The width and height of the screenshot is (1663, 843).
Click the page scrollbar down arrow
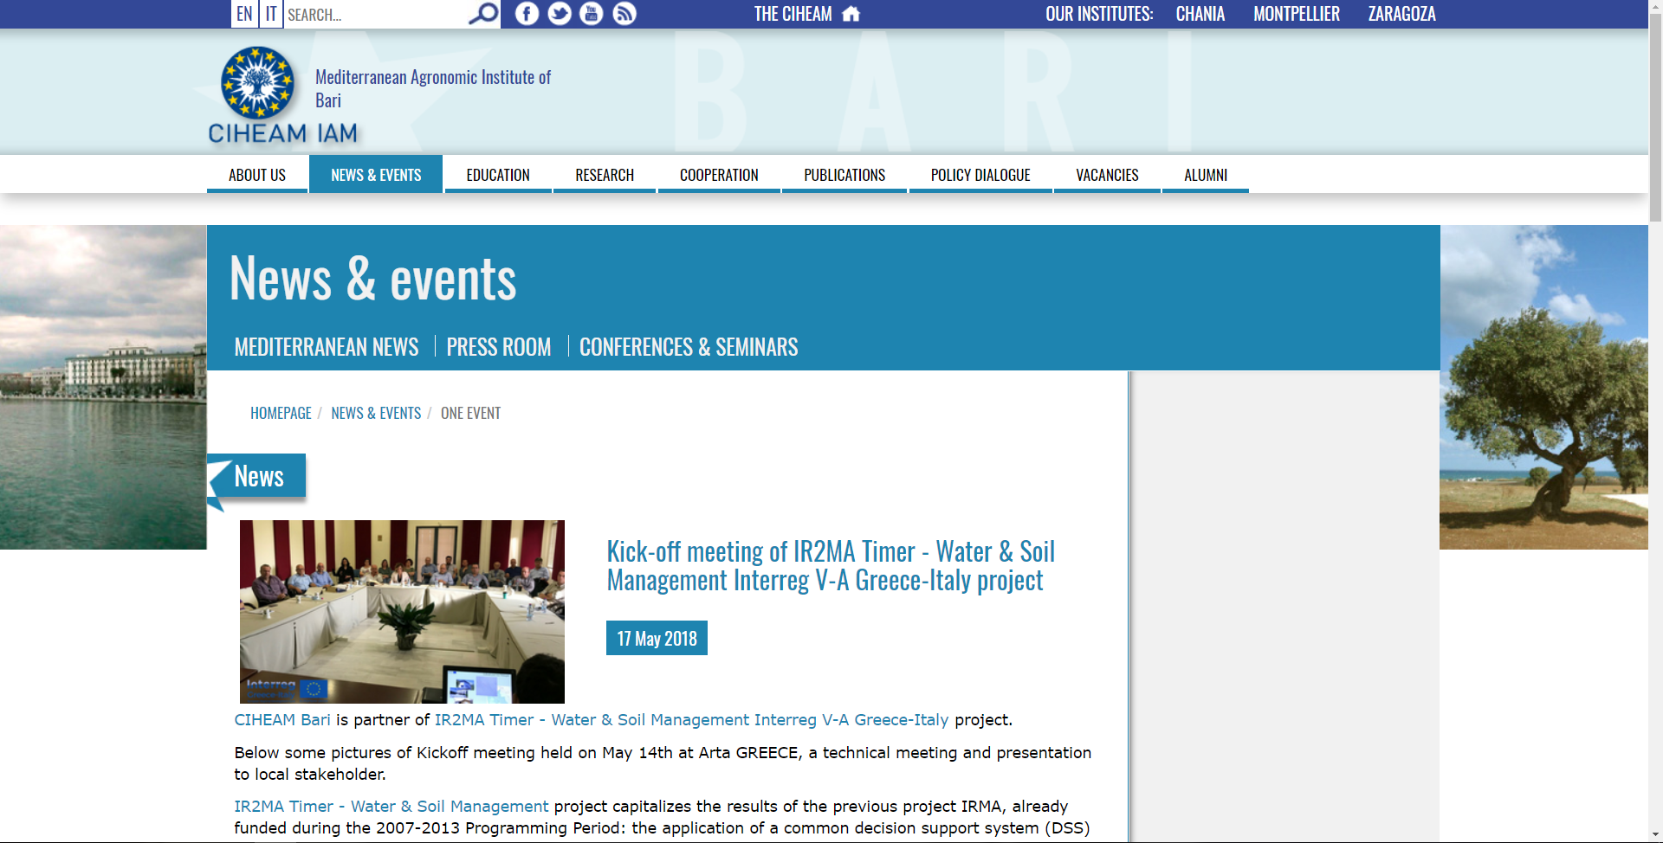tap(1655, 835)
